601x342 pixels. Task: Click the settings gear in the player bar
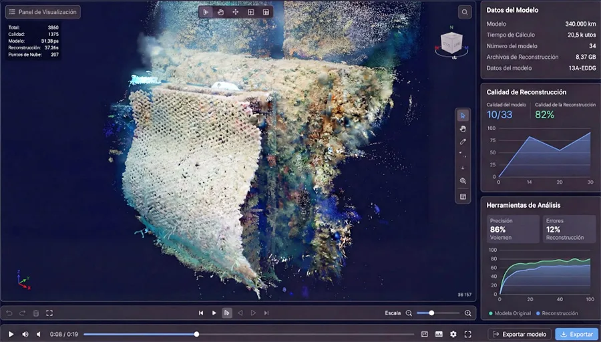453,334
